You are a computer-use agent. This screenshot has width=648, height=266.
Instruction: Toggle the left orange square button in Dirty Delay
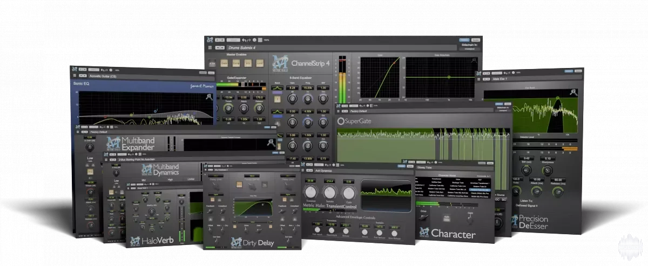(212, 200)
